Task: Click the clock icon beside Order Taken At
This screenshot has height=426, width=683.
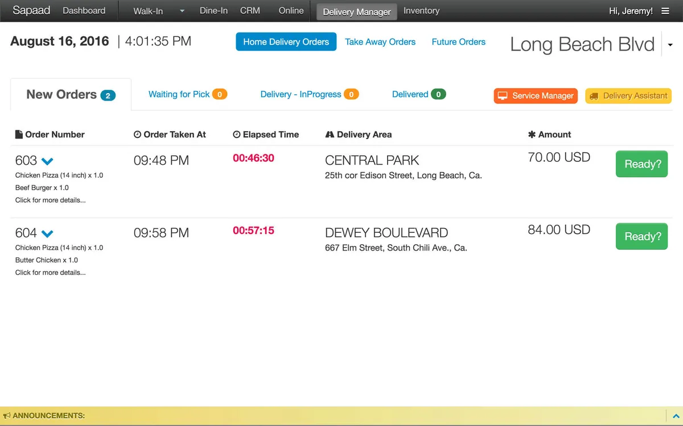Action: pyautogui.click(x=137, y=135)
